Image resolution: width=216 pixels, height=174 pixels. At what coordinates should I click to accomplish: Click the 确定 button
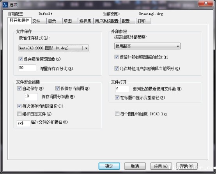pyautogui.click(x=109, y=166)
